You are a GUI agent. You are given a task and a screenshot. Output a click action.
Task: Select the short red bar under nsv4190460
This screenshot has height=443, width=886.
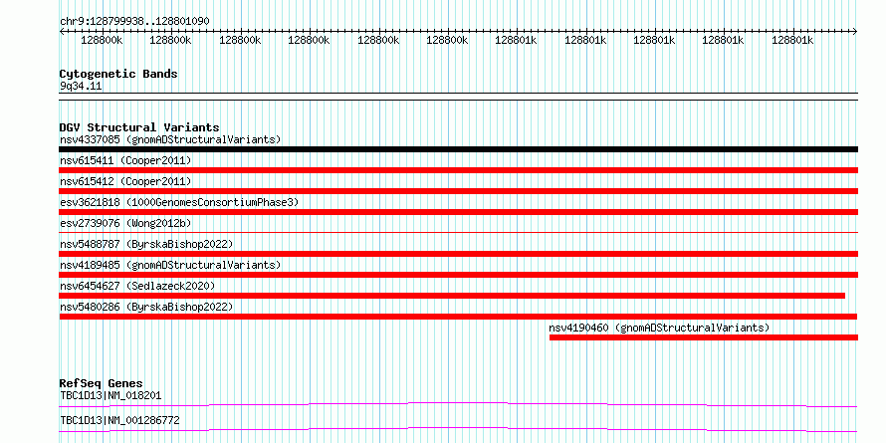coord(704,337)
